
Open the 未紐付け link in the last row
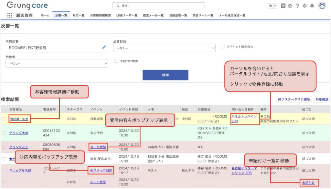coord(308,183)
